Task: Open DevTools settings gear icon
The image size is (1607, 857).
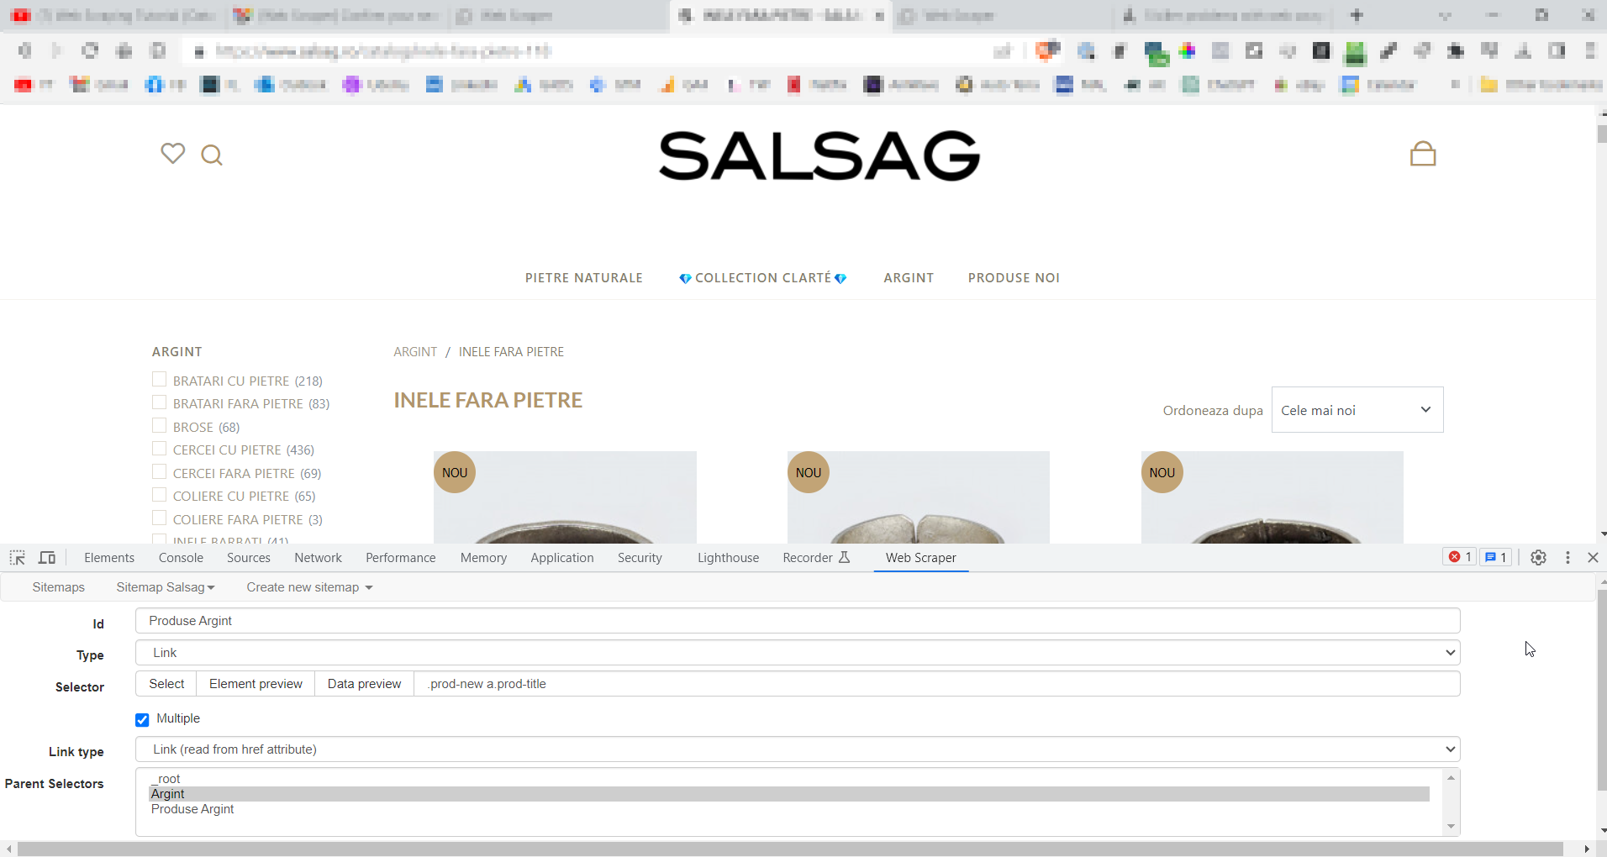Action: pos(1538,558)
